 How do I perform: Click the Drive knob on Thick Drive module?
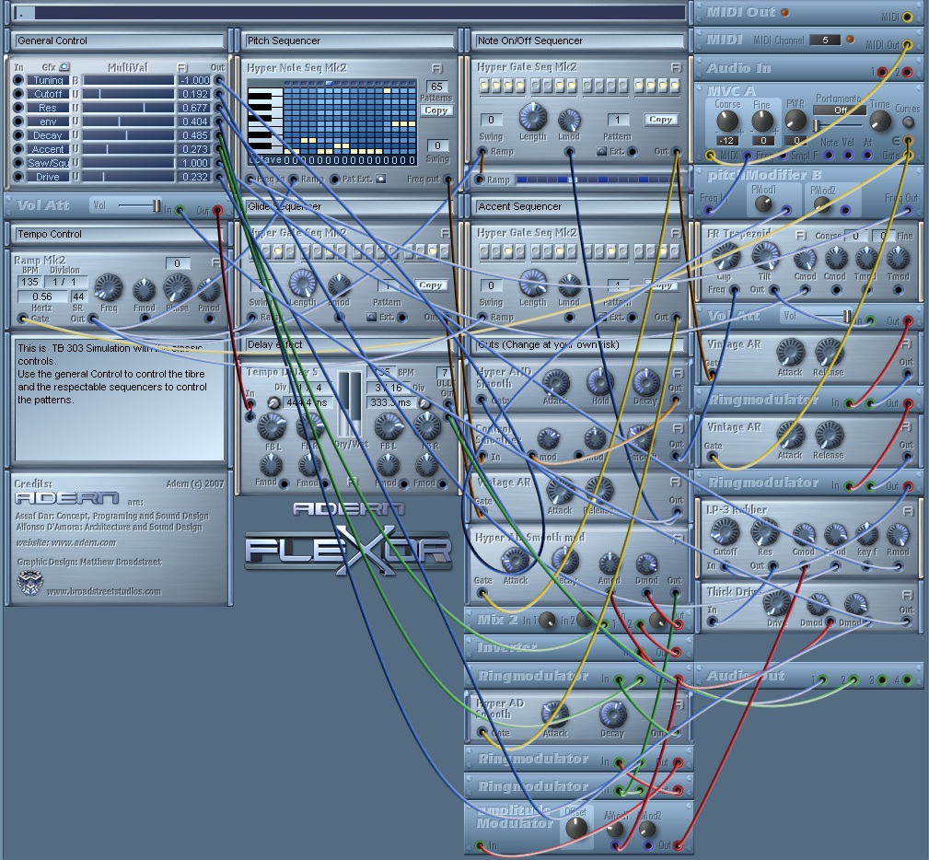point(777,603)
